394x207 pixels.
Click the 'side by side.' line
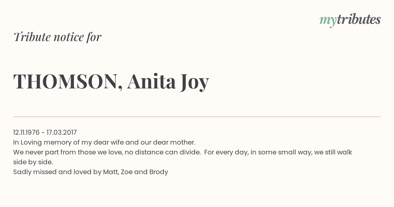pyautogui.click(x=33, y=162)
